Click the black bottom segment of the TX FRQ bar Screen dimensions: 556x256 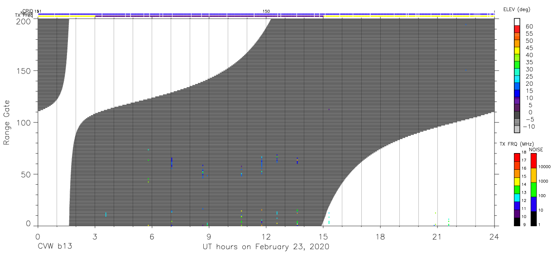(517, 221)
